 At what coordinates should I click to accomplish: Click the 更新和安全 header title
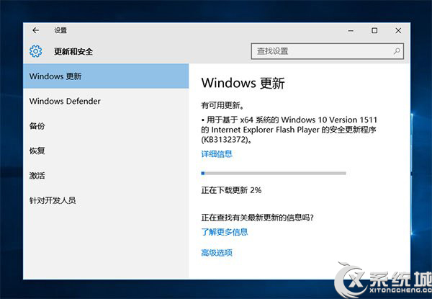(73, 52)
